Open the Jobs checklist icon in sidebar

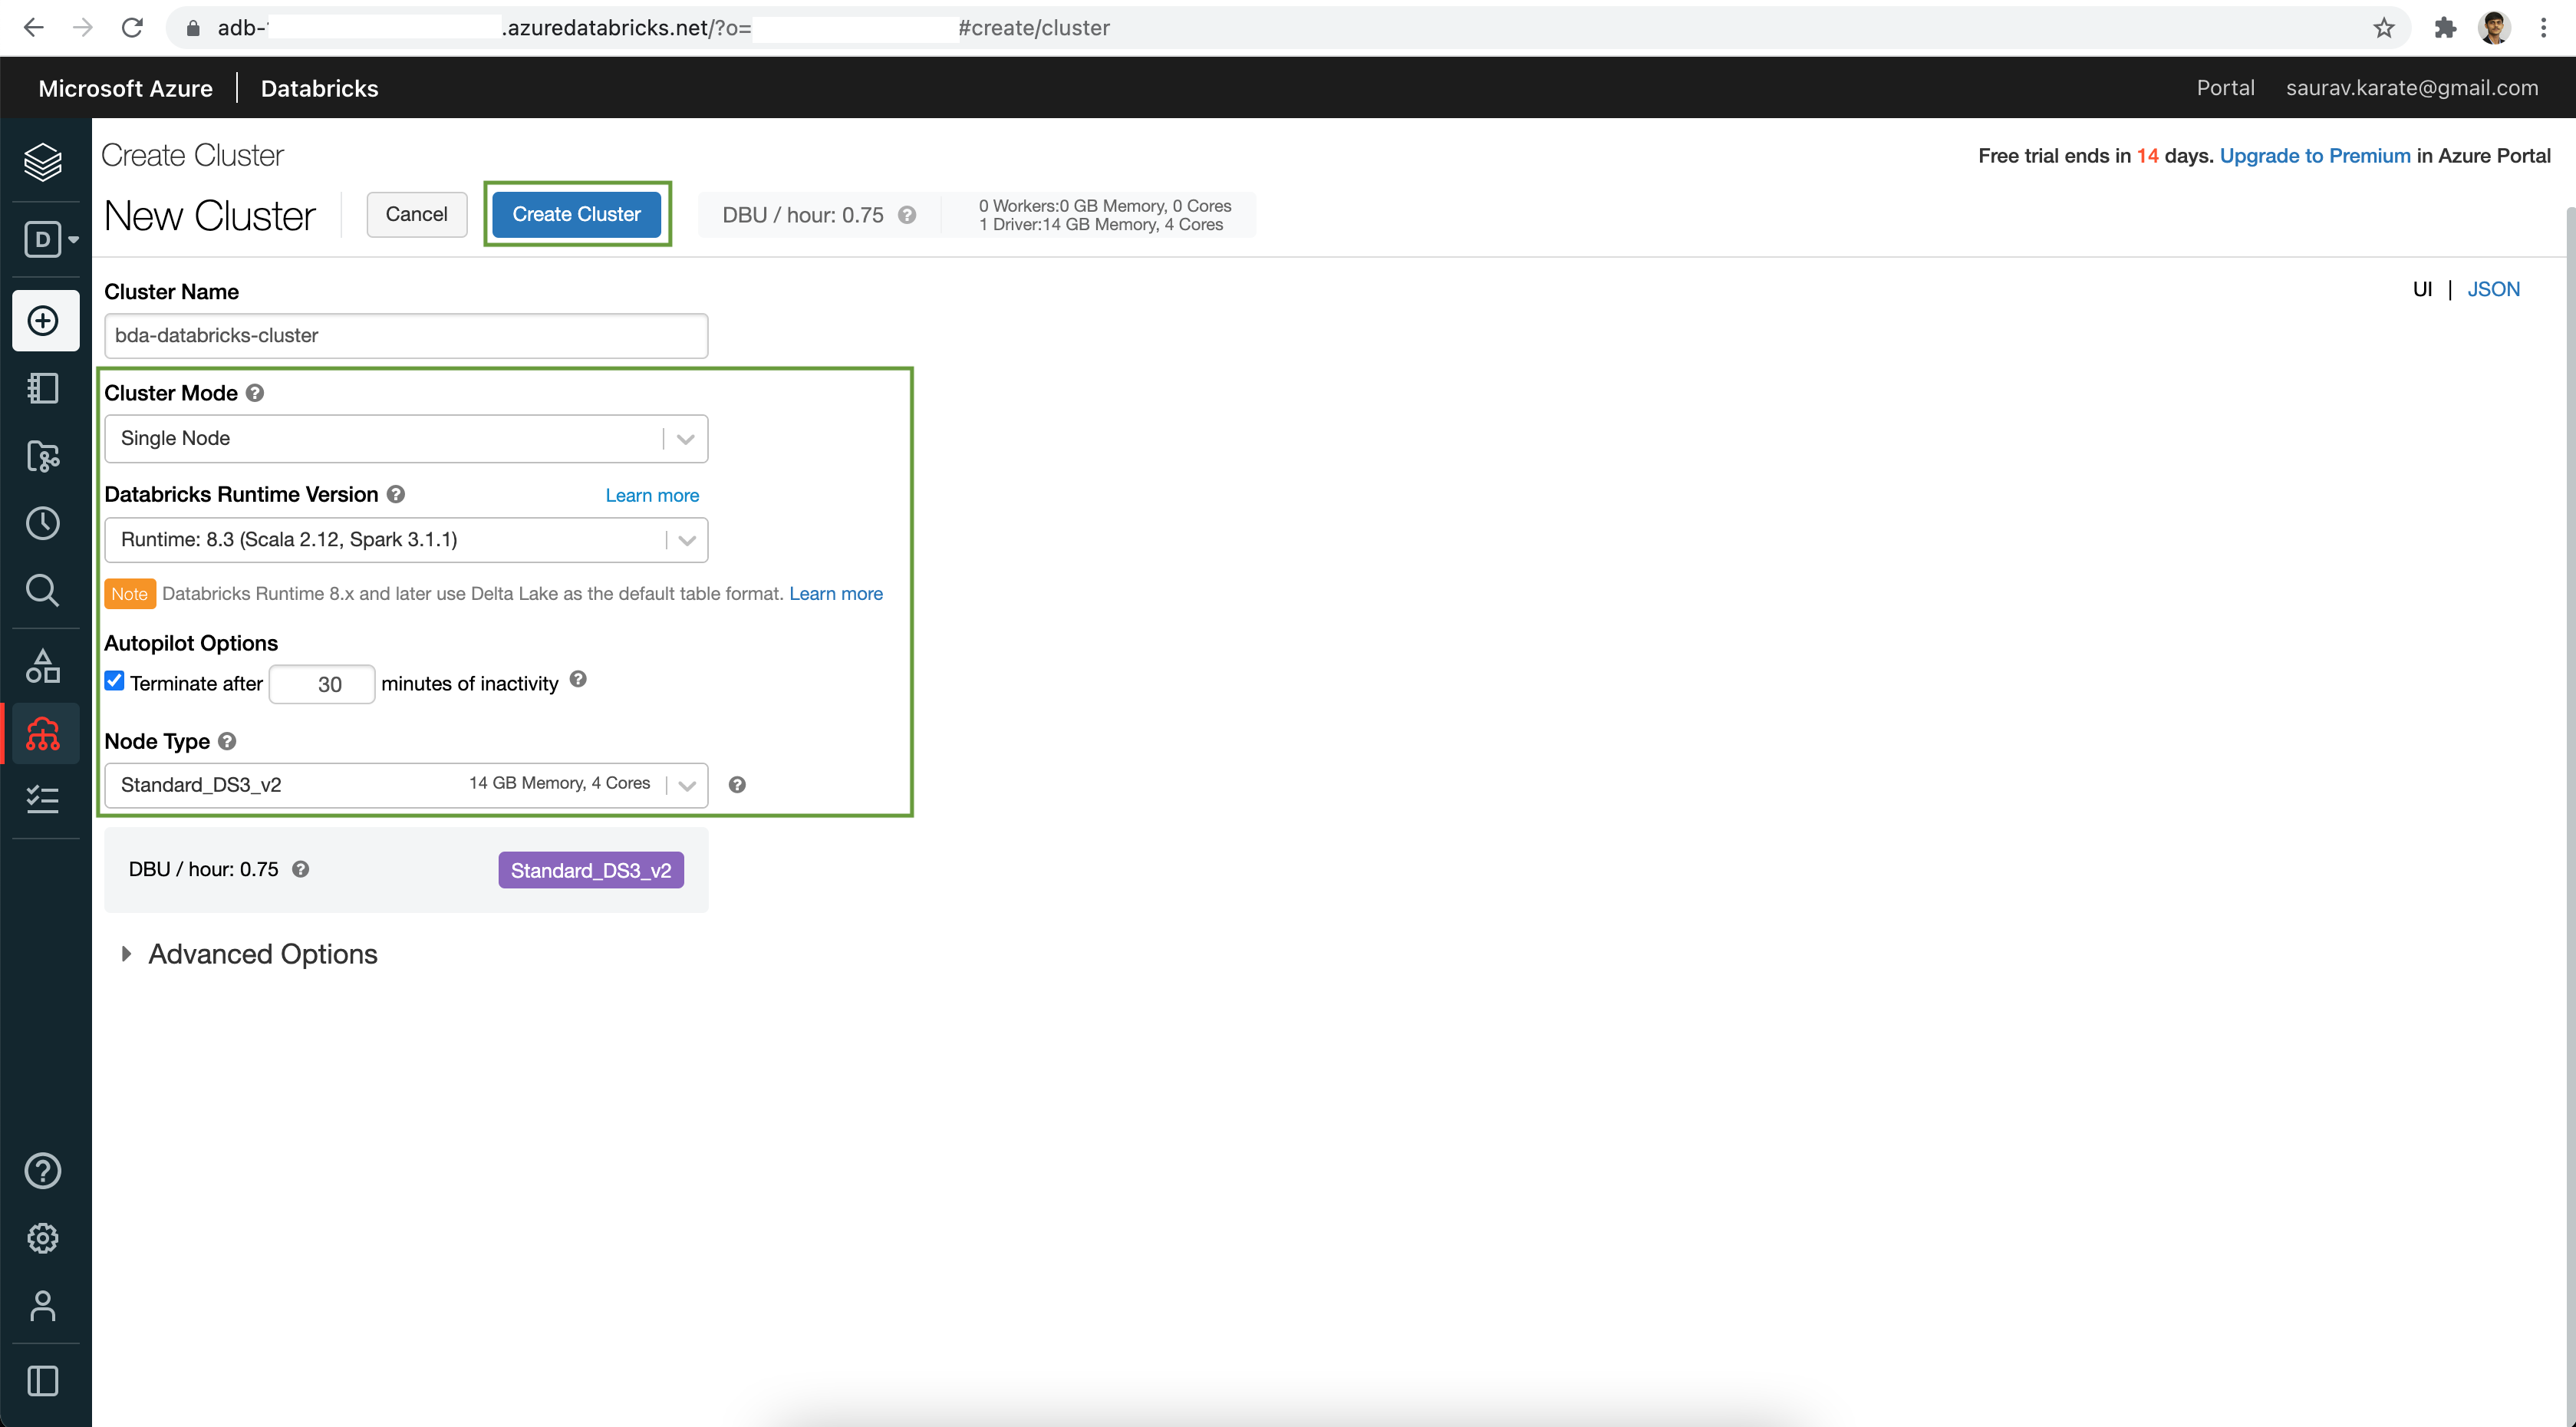coord(43,800)
